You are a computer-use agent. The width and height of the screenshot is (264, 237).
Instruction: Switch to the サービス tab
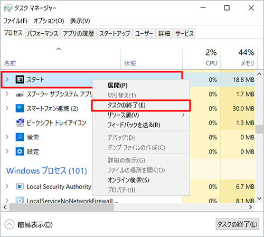pos(184,33)
